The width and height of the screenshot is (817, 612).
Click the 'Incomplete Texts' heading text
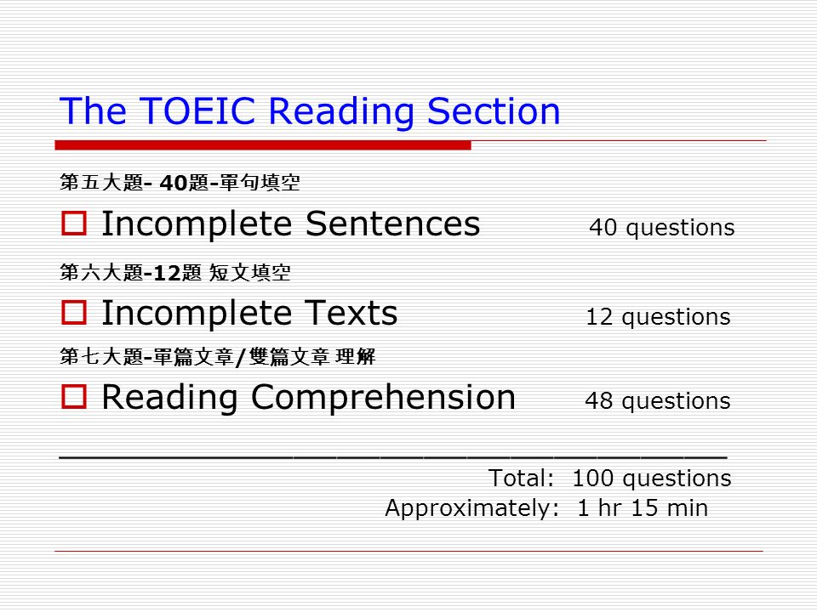[x=249, y=313]
